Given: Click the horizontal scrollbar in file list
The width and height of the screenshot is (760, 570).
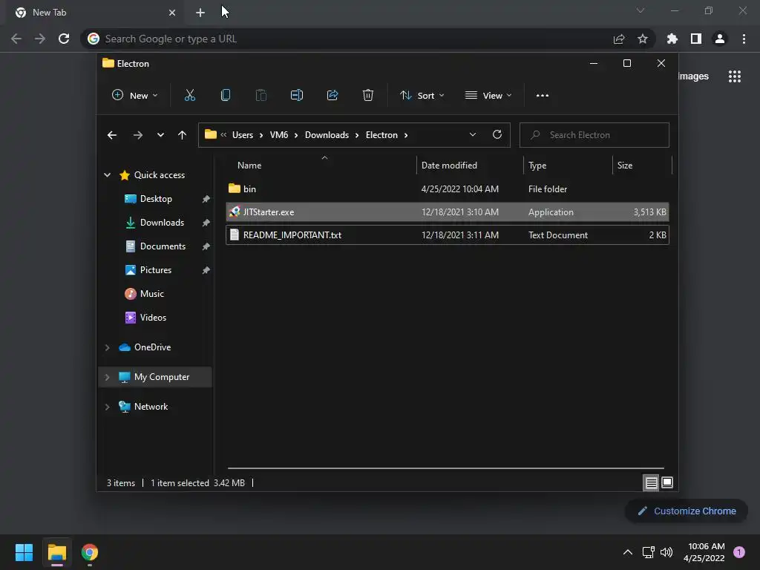Looking at the screenshot, I should 445,468.
